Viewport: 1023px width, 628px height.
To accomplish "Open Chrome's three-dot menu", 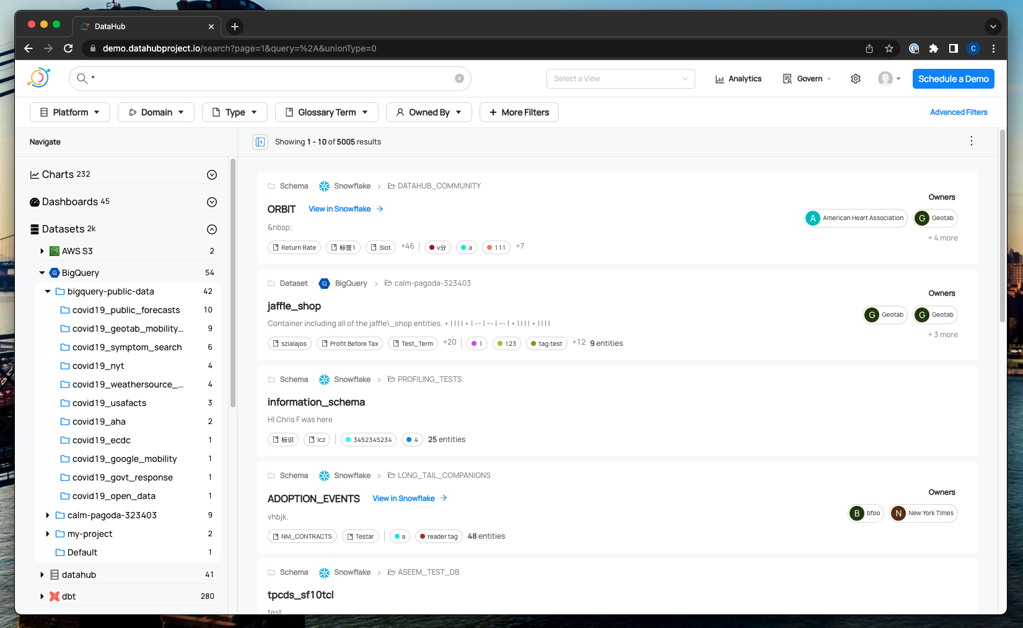I will click(993, 48).
